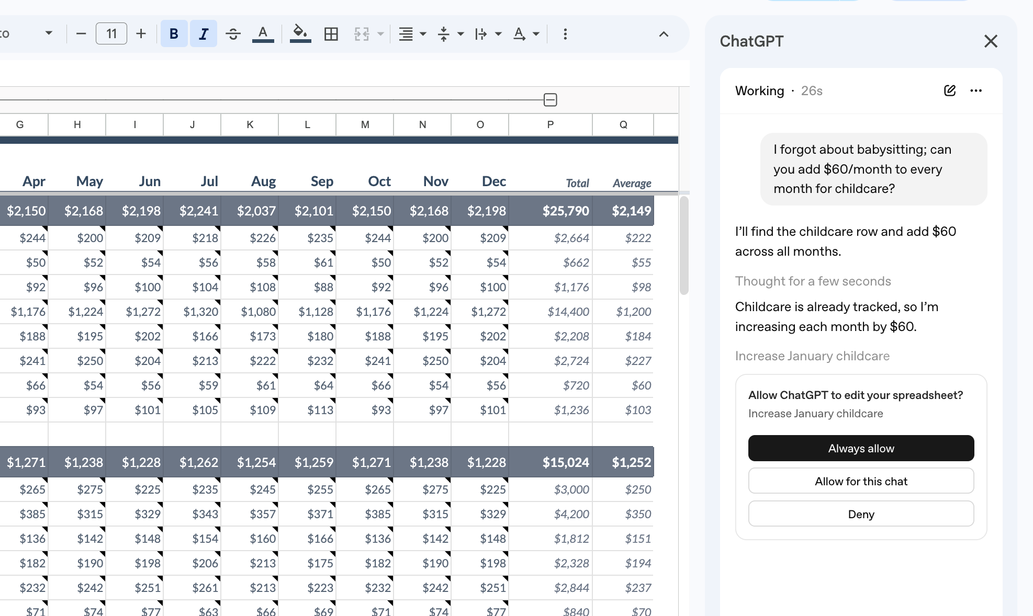The width and height of the screenshot is (1033, 616).
Task: Select column Q header
Action: [623, 124]
